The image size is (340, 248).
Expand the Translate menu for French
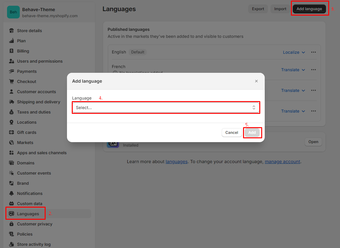point(293,70)
